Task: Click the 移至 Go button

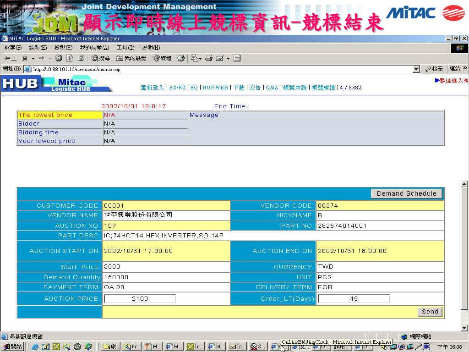Action: (x=434, y=69)
